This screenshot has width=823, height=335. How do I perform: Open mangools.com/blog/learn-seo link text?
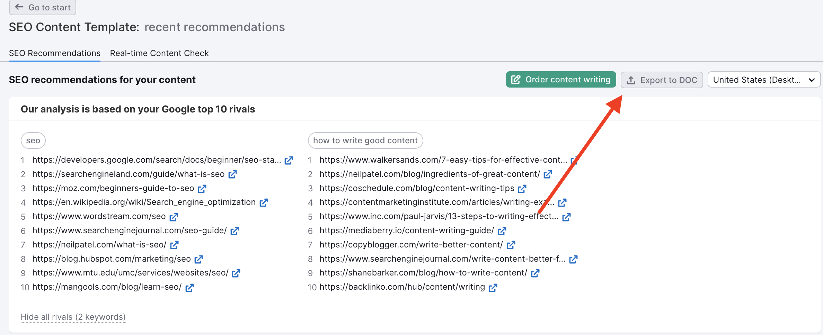click(x=107, y=287)
